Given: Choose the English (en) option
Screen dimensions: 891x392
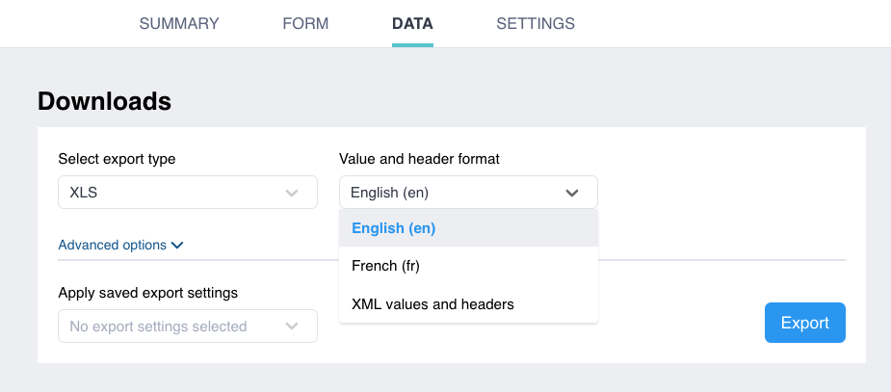Looking at the screenshot, I should [394, 228].
